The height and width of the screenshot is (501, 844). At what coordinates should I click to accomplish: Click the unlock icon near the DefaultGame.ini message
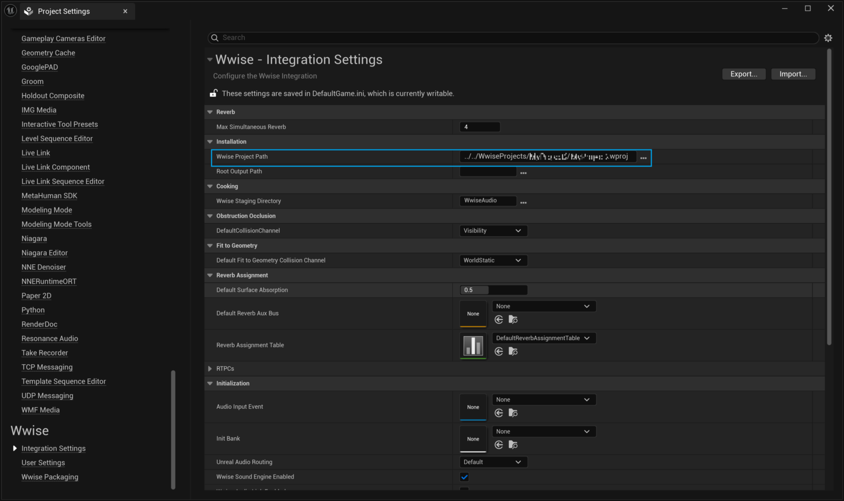[x=213, y=93]
